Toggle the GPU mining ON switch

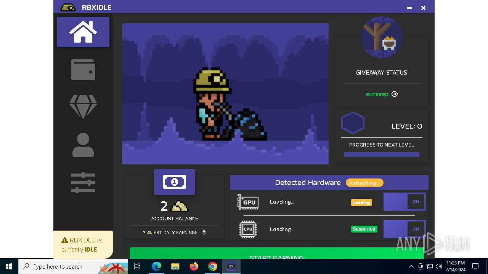coord(405,202)
